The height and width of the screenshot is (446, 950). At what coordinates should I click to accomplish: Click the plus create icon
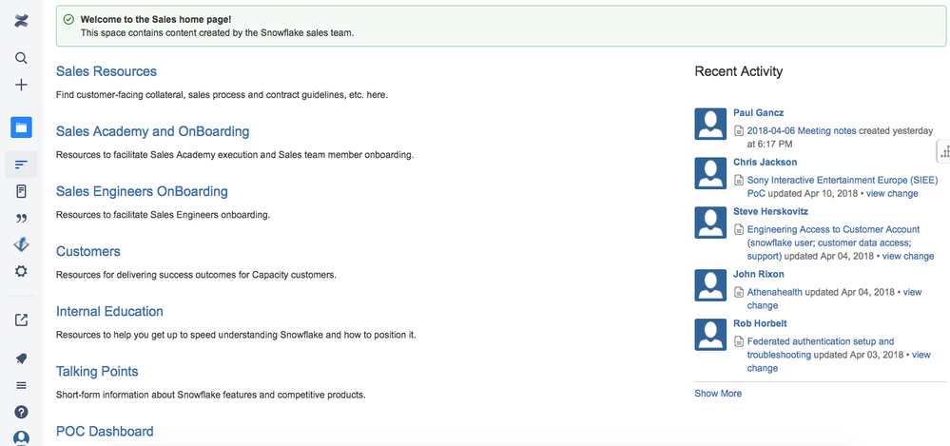point(21,85)
